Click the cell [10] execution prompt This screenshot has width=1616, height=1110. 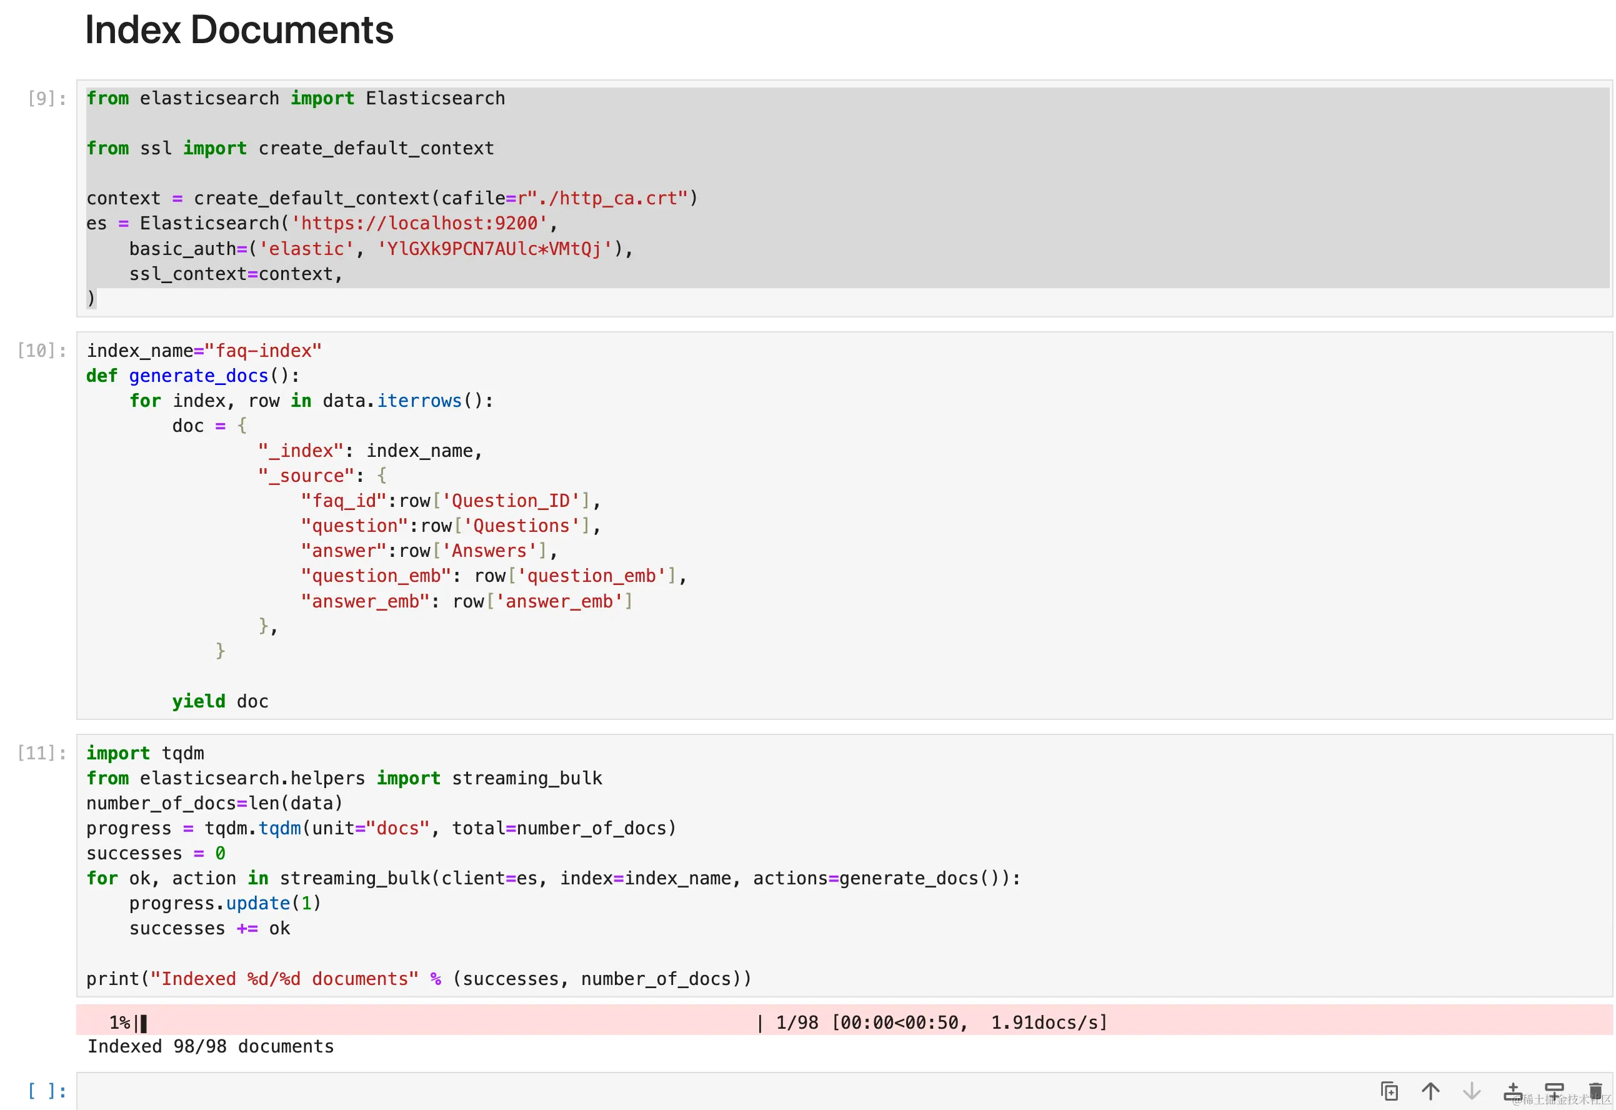(42, 351)
